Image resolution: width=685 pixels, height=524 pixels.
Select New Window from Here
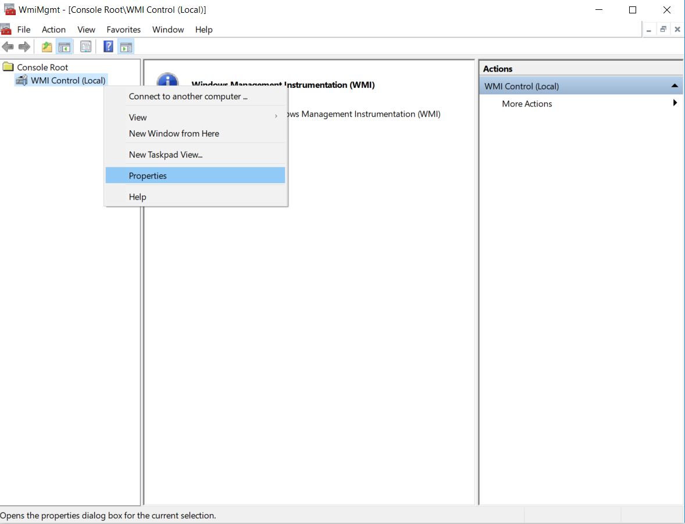click(x=195, y=134)
